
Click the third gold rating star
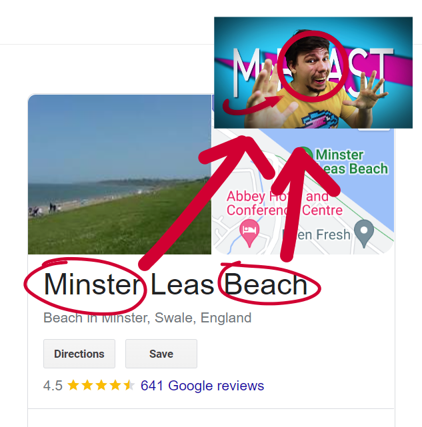click(101, 386)
